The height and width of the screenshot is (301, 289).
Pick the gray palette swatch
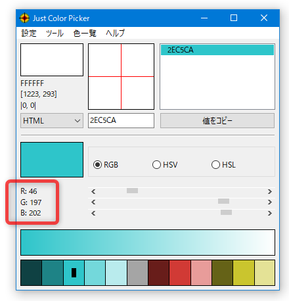pos(137,273)
